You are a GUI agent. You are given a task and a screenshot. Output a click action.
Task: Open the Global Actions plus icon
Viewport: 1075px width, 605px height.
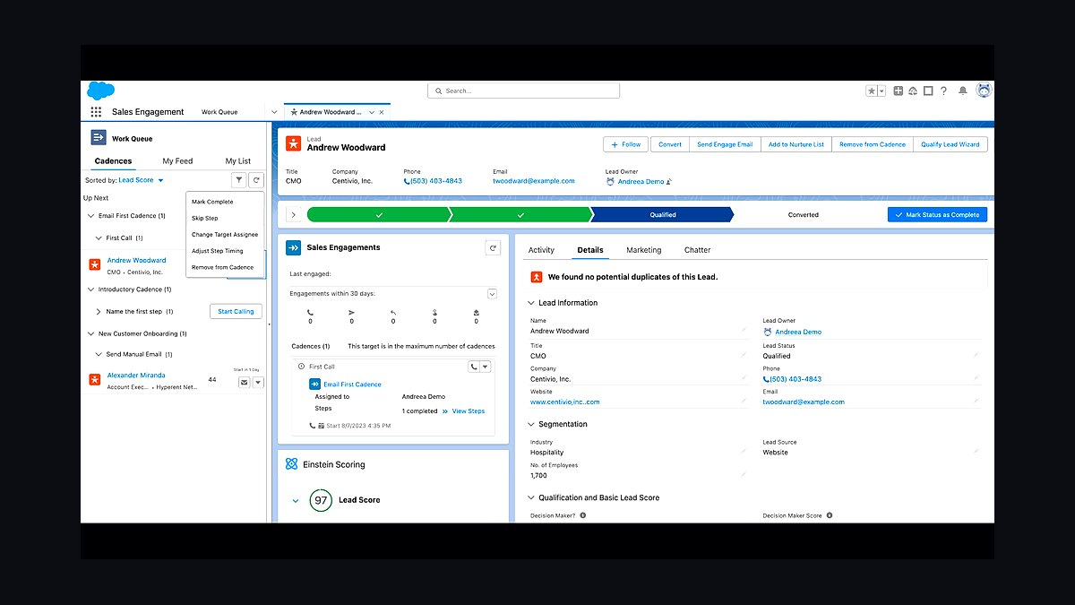[899, 91]
